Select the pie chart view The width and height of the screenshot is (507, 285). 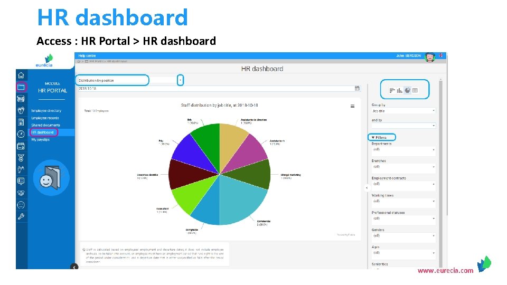407,90
